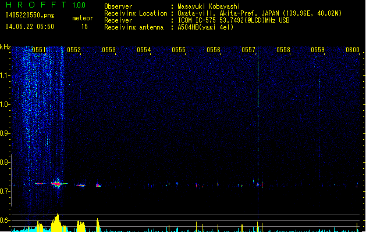Click the 0.6 kHz axis label
Viewport: 366px width, 232px height.
pos(5,220)
